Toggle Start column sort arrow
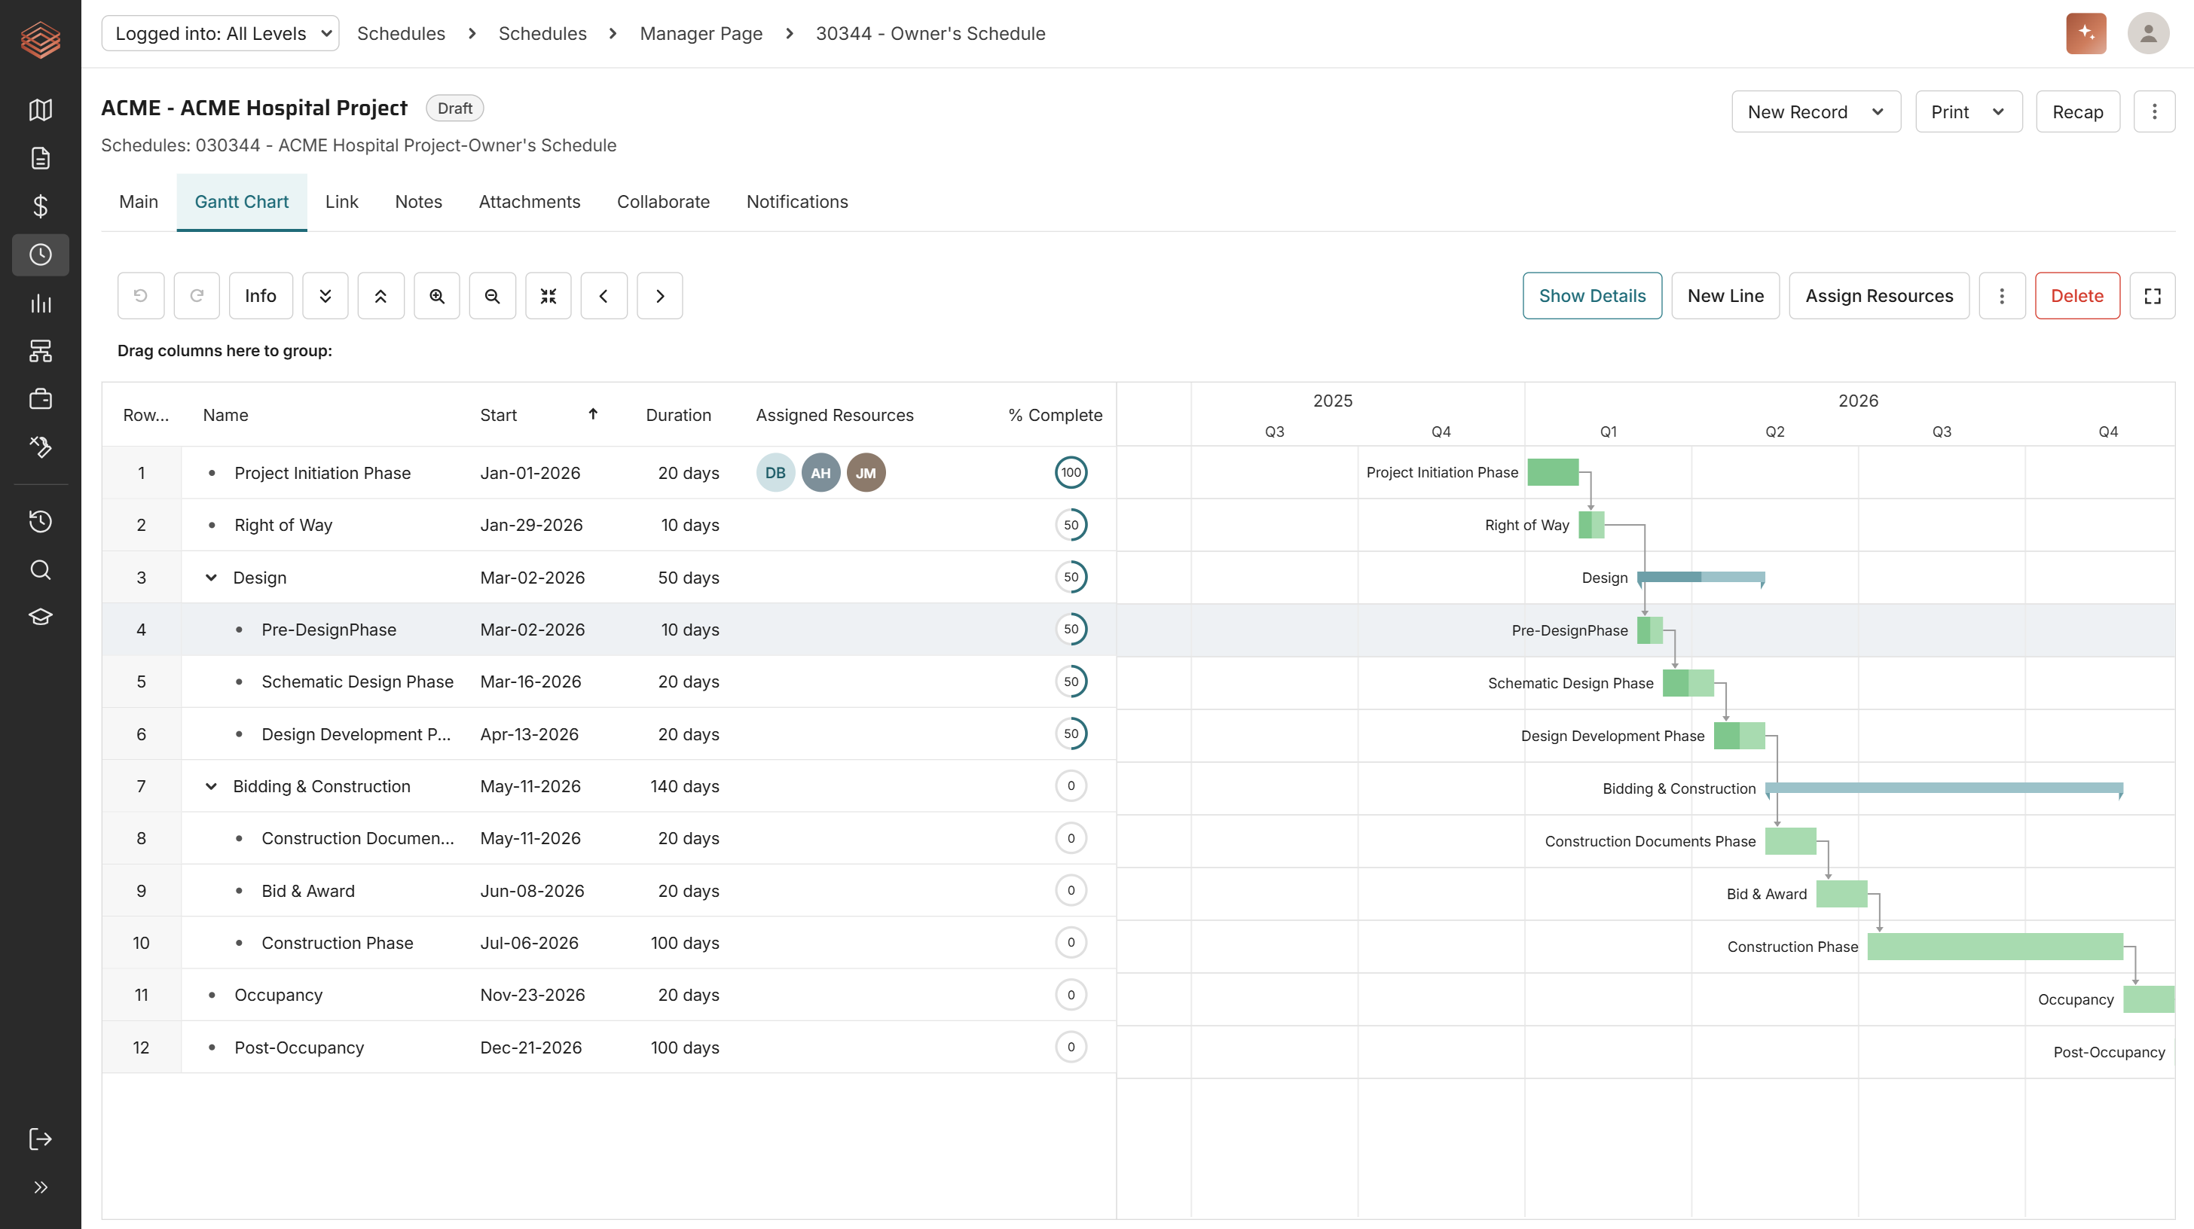2194x1229 pixels. click(x=593, y=414)
